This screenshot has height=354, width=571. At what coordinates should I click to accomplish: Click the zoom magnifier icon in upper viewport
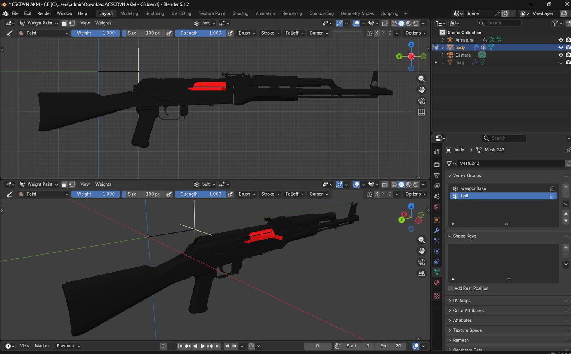tap(422, 79)
